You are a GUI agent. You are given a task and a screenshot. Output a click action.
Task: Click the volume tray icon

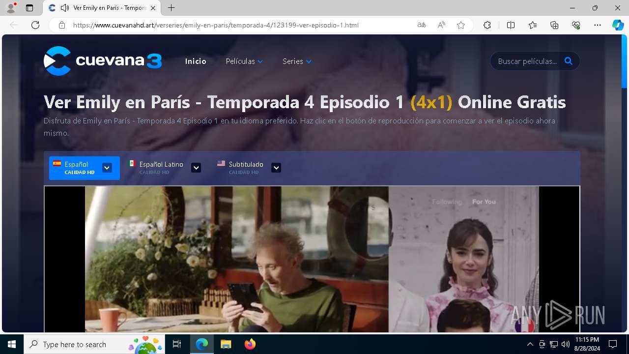pyautogui.click(x=566, y=344)
